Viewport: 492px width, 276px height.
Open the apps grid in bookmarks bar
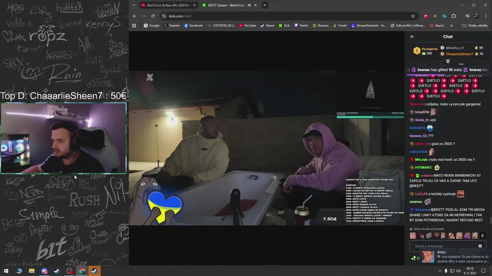[x=134, y=26]
